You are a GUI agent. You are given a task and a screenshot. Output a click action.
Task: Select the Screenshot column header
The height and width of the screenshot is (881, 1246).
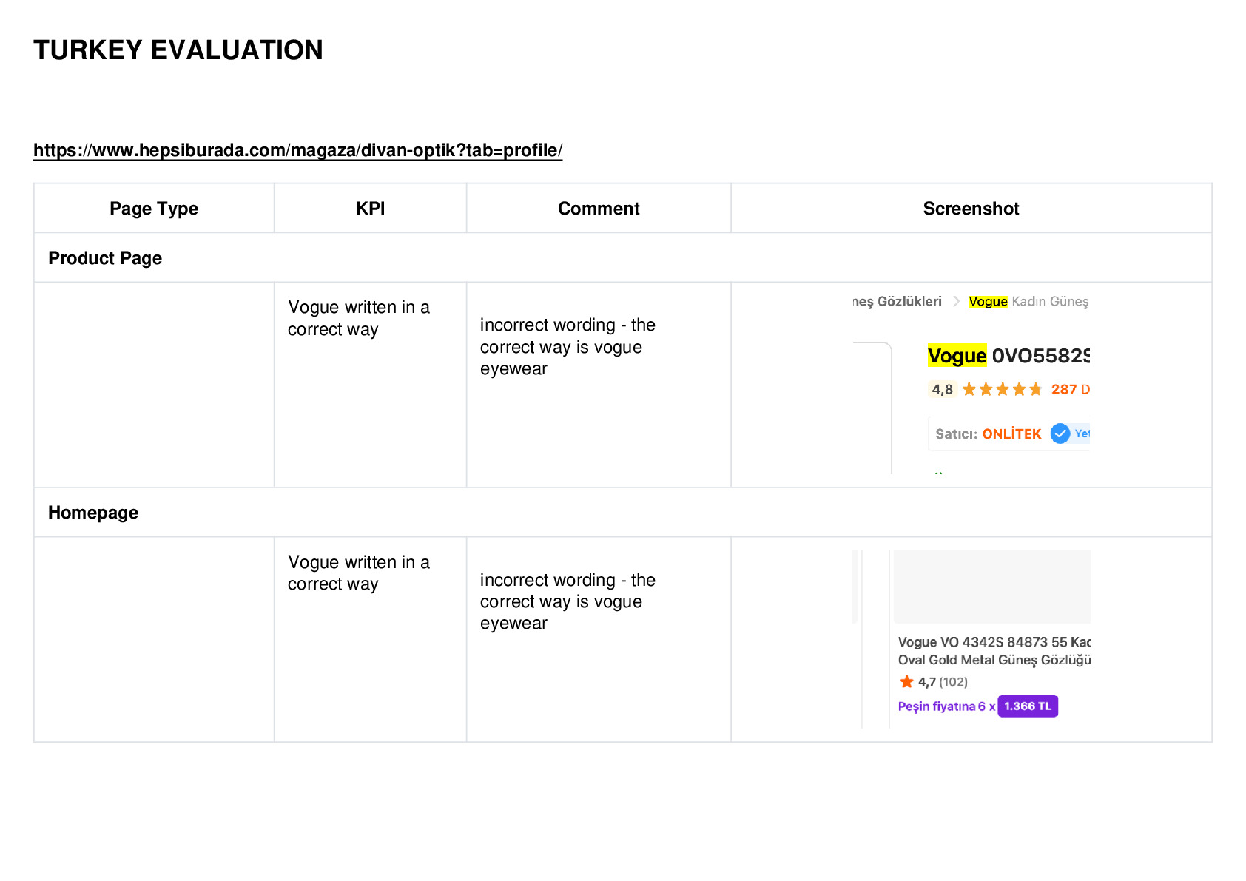[x=971, y=209]
